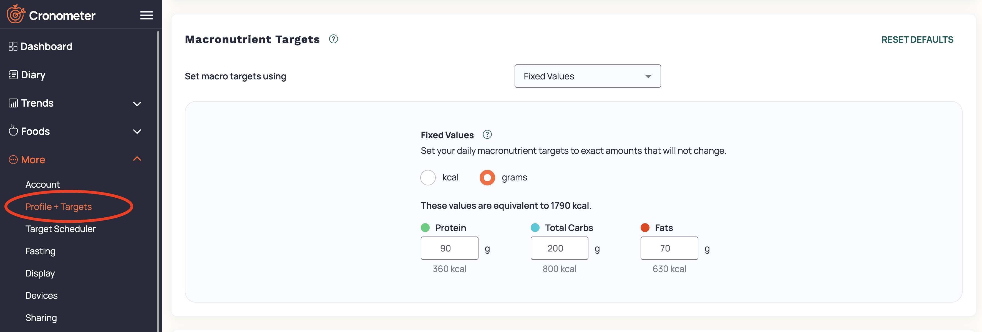
Task: Click the Total Carbs value input field
Action: [x=559, y=248]
